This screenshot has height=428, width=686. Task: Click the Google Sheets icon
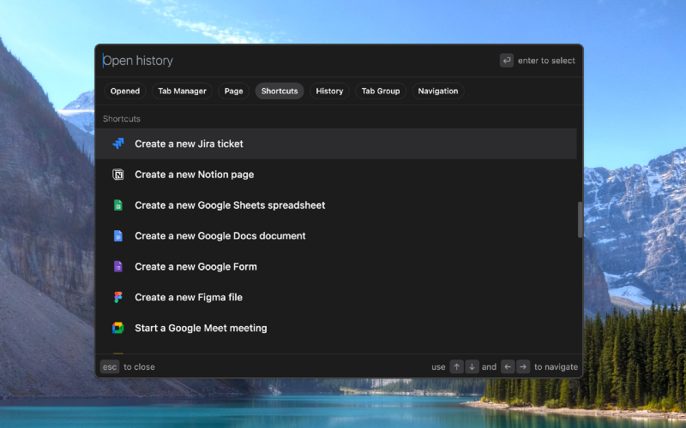click(118, 205)
